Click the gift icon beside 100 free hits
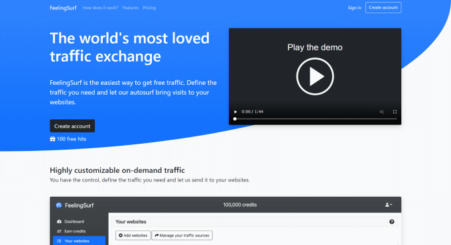451x245 pixels. coord(52,139)
